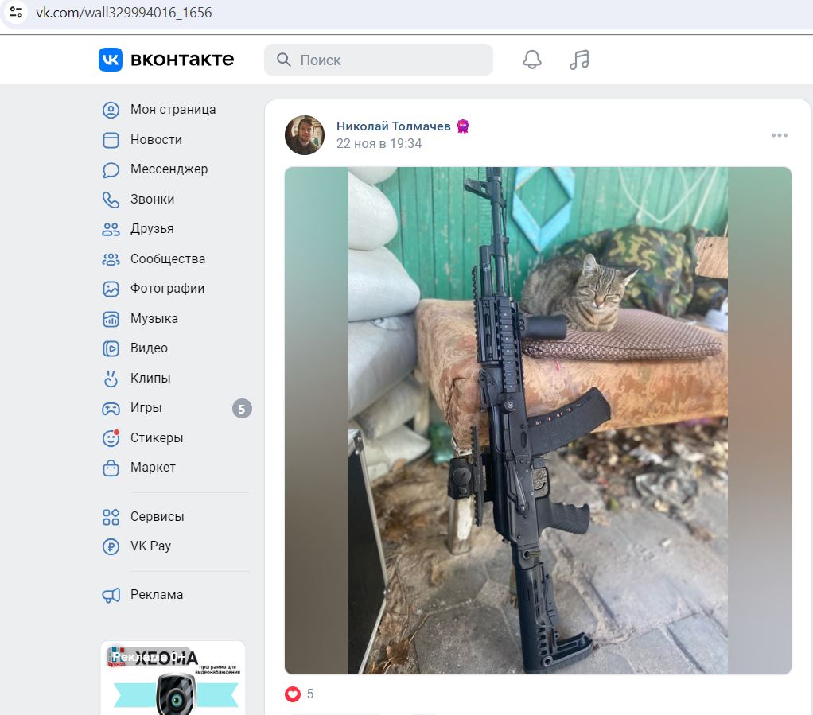Open the Calls phone icon
Image resolution: width=813 pixels, height=715 pixels.
[111, 200]
